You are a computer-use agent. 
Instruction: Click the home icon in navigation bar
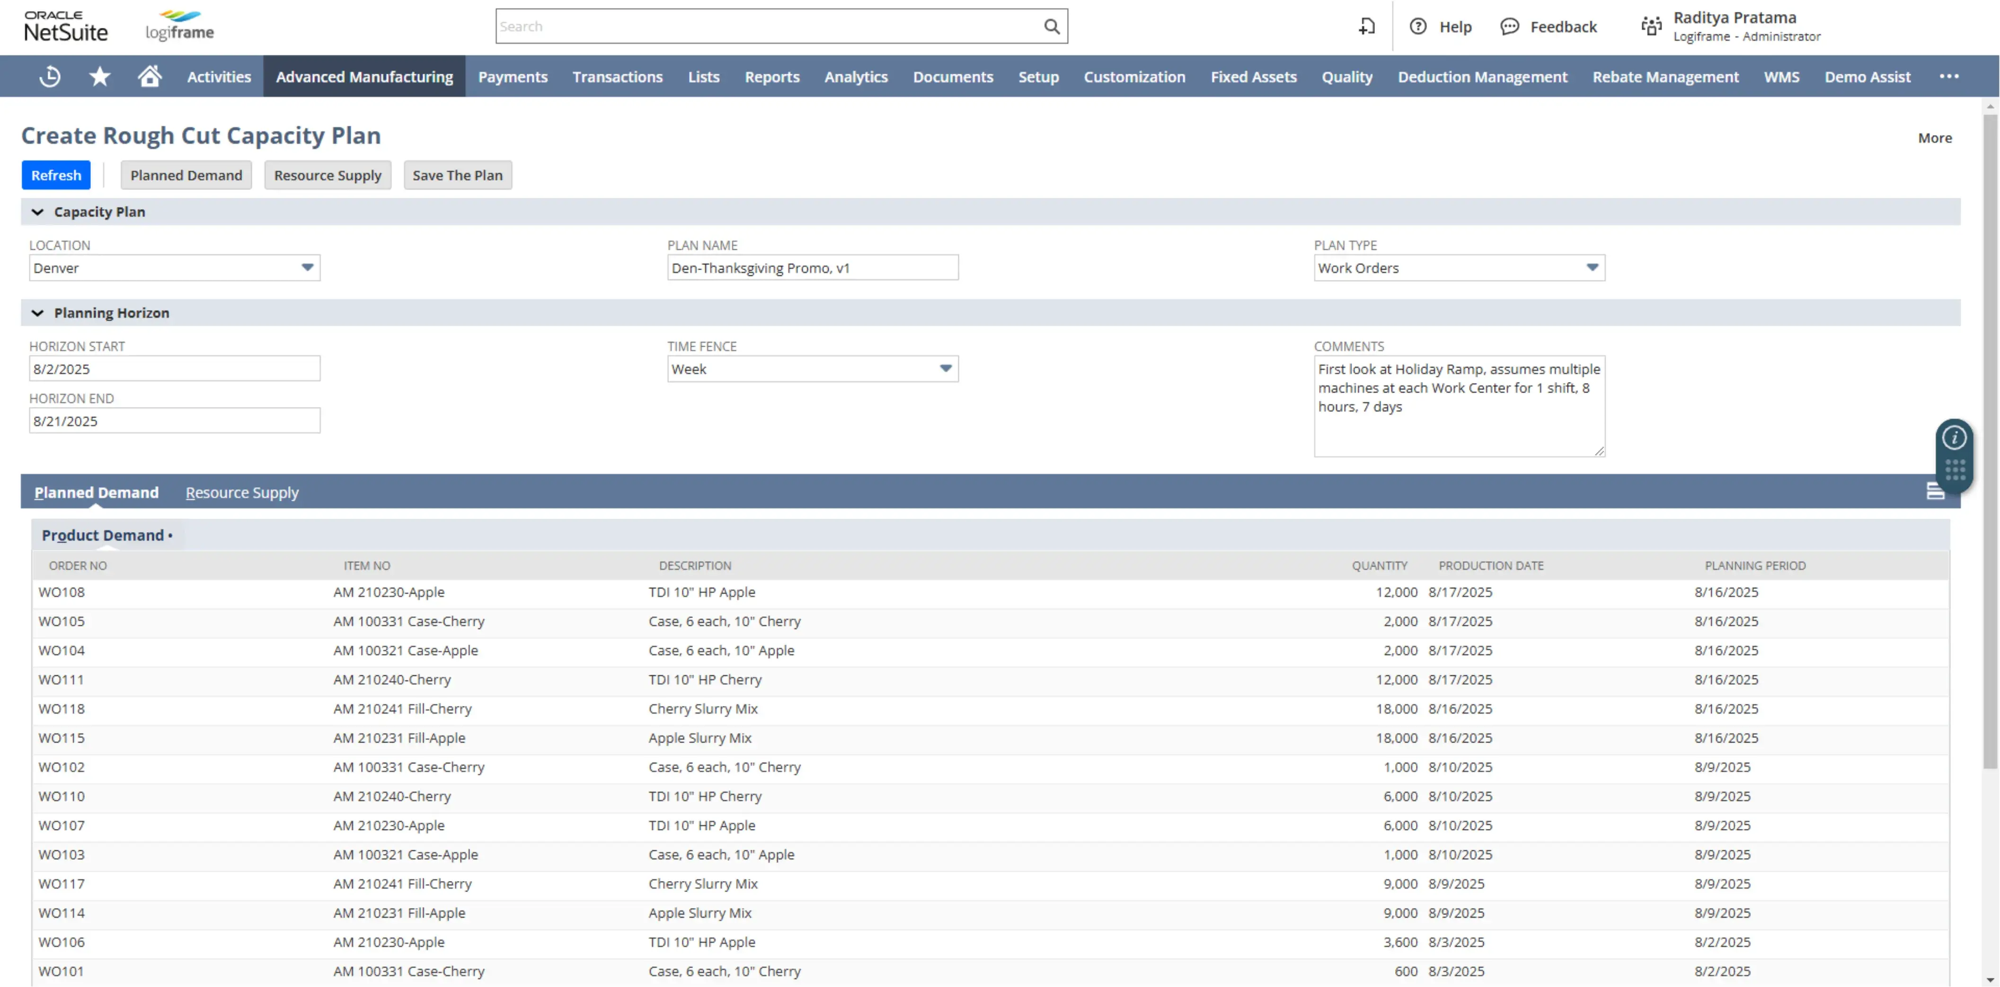150,75
